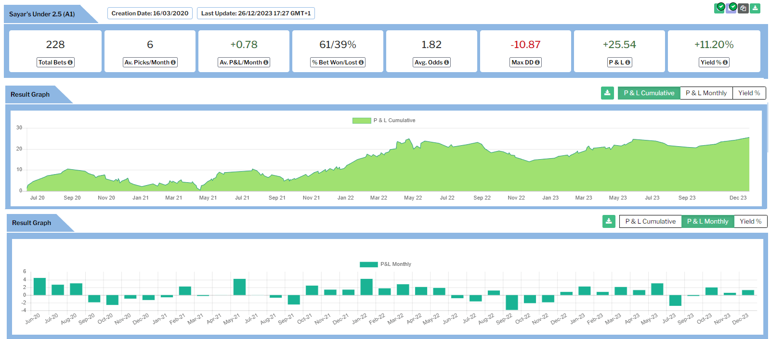
Task: Click the +11.20% yield value
Action: point(714,45)
